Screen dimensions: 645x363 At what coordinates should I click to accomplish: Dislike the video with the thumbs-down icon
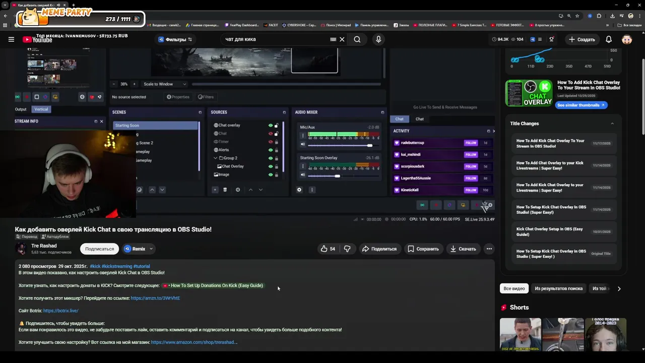point(347,249)
